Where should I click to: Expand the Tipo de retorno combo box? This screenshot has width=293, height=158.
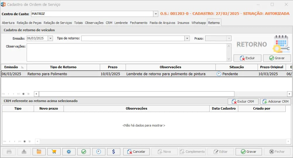click(x=187, y=38)
